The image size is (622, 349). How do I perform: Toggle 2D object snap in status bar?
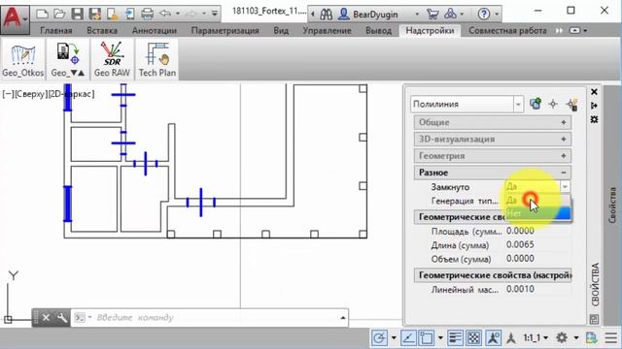coord(426,338)
